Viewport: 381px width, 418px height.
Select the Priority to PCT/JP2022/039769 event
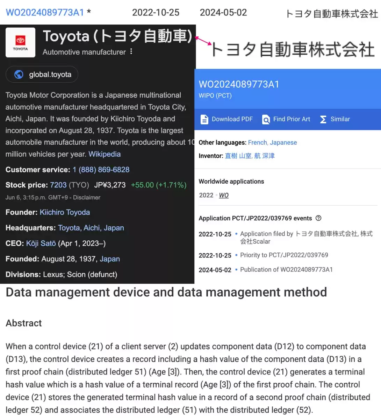pos(284,255)
